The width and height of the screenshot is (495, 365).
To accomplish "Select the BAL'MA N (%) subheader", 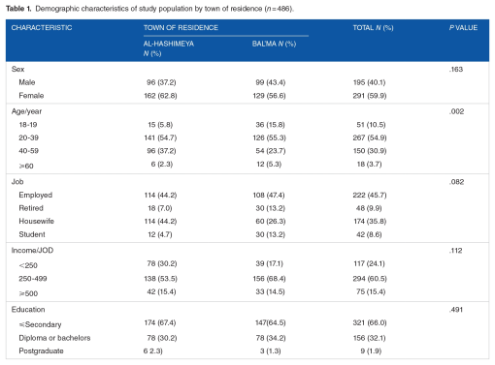I will click(x=274, y=44).
